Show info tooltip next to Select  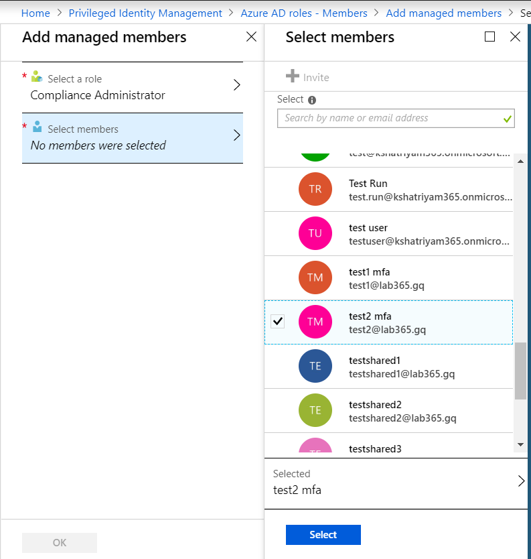[x=312, y=100]
